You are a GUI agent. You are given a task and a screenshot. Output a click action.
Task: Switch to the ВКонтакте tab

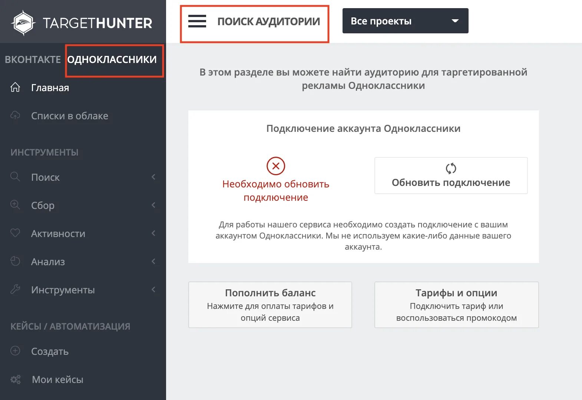(33, 60)
